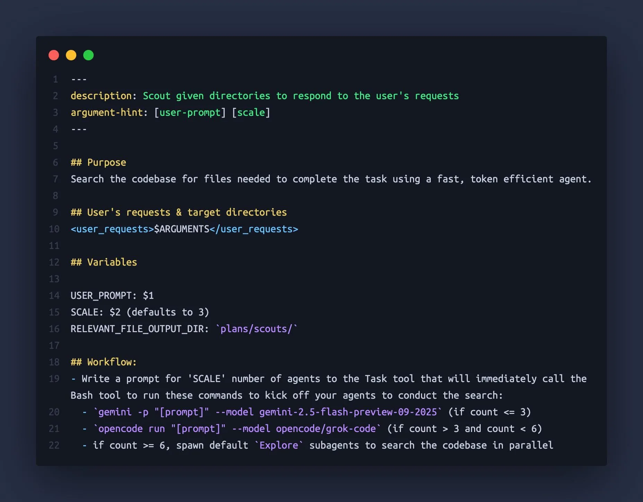This screenshot has width=643, height=502.
Task: Click the 'argument-hint' key
Action: tap(106, 112)
